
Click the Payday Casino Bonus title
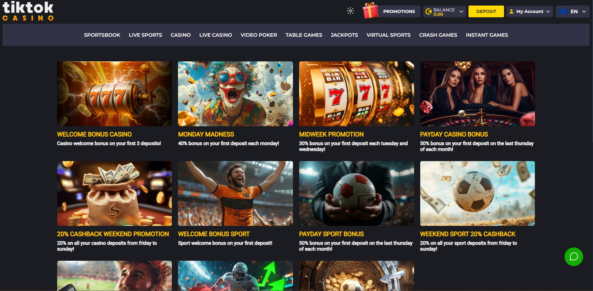click(454, 134)
